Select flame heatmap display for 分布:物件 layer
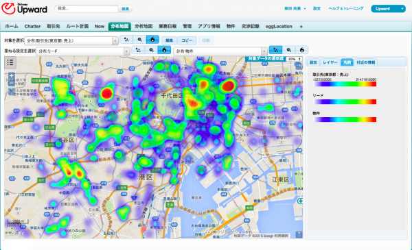Image resolution: width=412 pixels, height=250 pixels. 302,50
